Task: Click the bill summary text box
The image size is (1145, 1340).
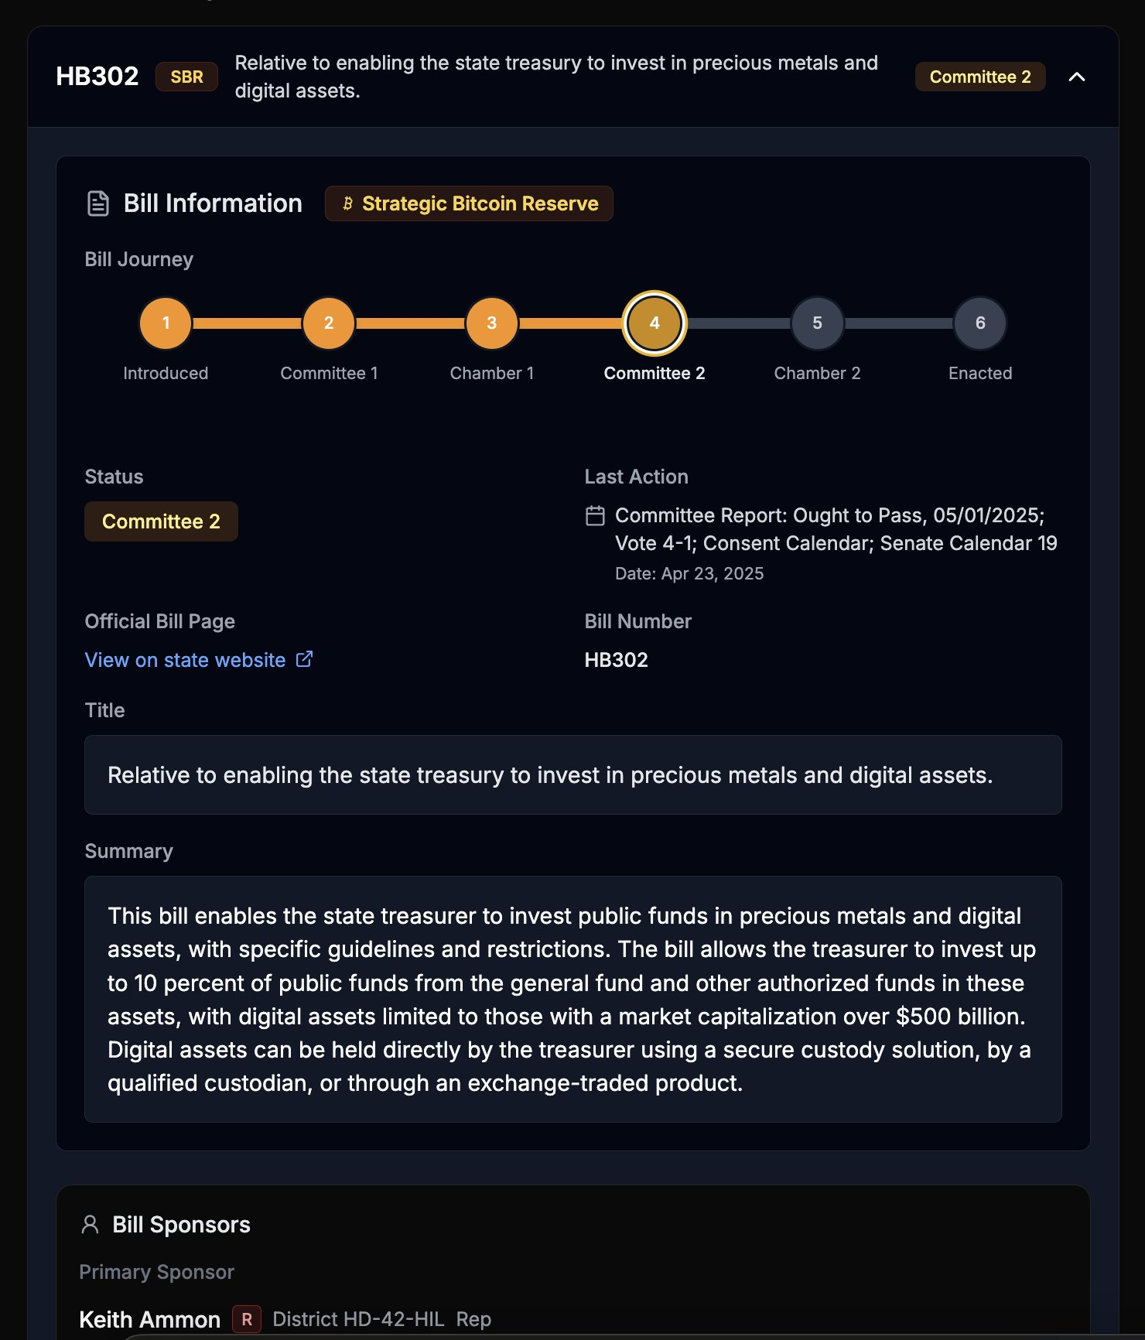Action: pos(572,1000)
